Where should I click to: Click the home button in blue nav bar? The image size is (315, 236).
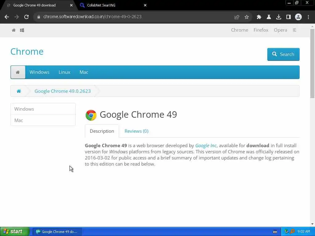click(x=18, y=72)
